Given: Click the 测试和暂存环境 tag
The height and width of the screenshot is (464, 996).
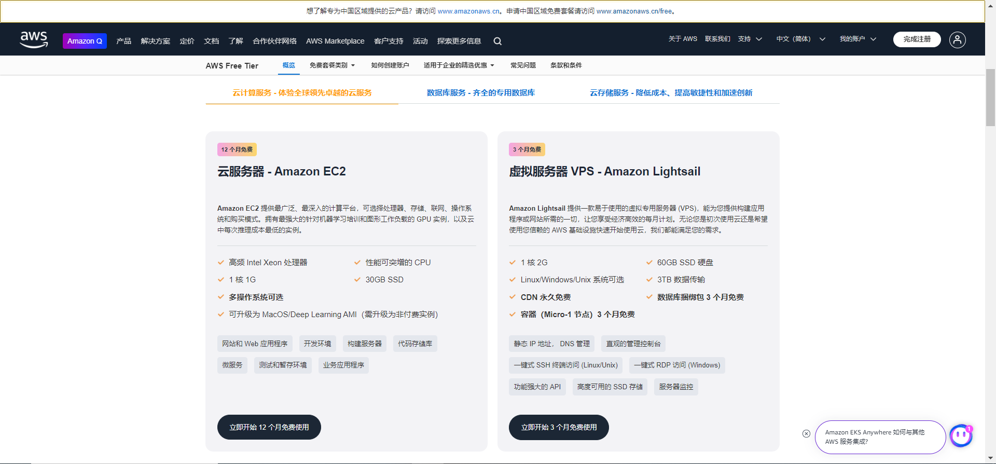Looking at the screenshot, I should [x=283, y=365].
